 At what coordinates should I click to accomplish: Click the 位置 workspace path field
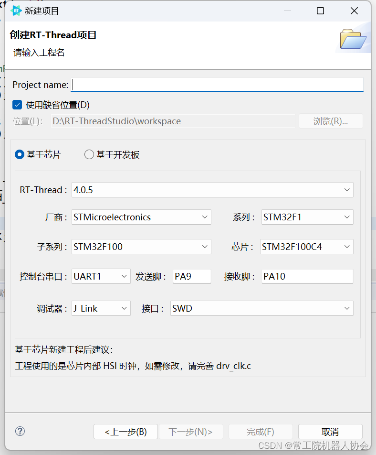click(x=173, y=121)
